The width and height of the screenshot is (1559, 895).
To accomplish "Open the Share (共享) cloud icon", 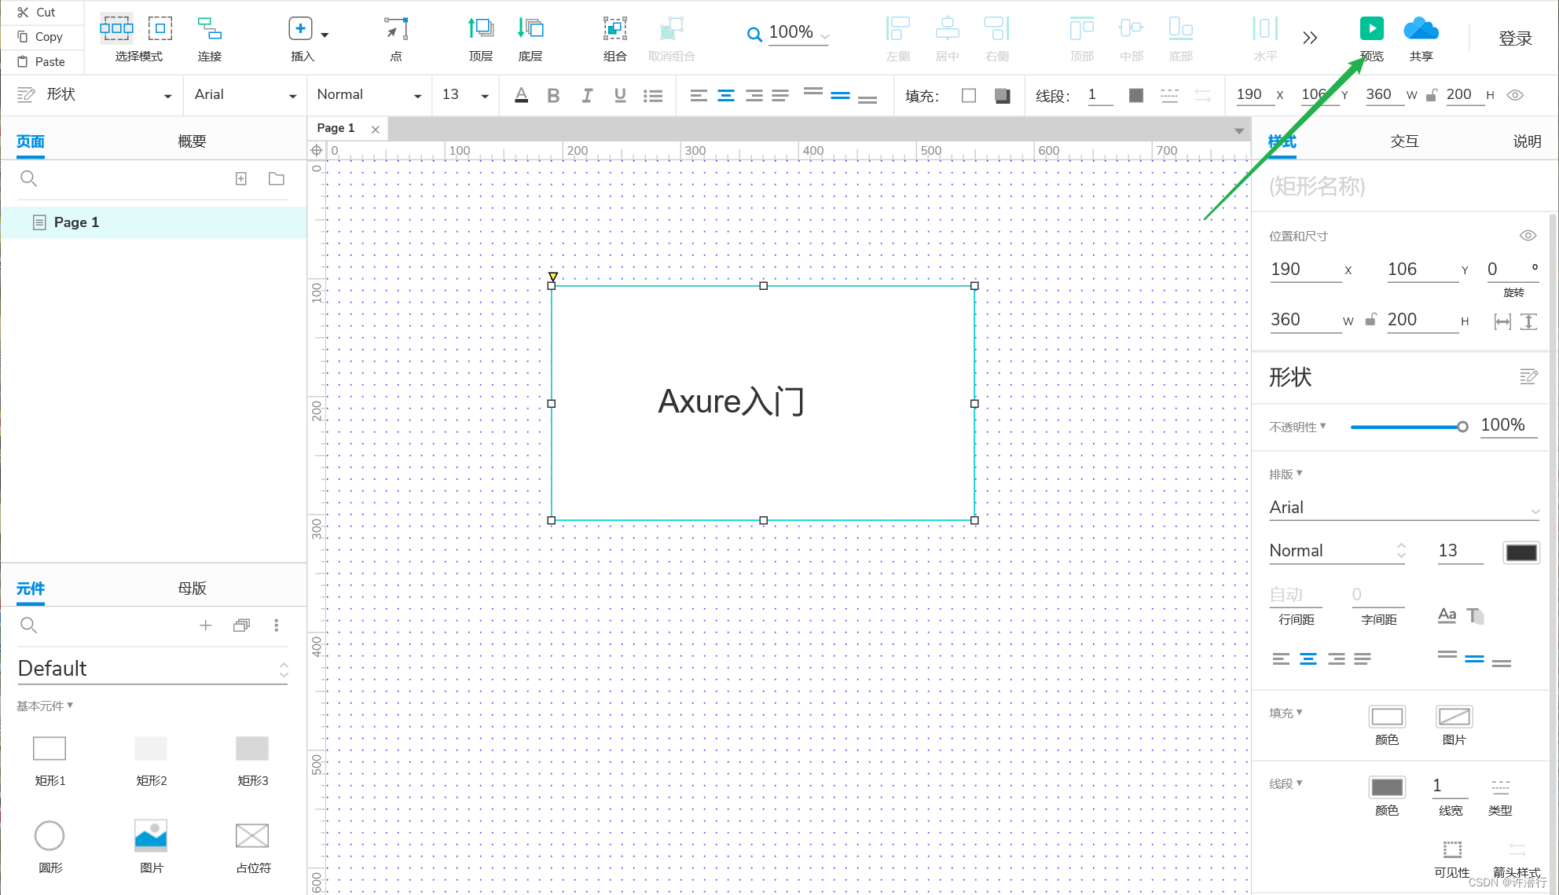I will click(x=1421, y=29).
